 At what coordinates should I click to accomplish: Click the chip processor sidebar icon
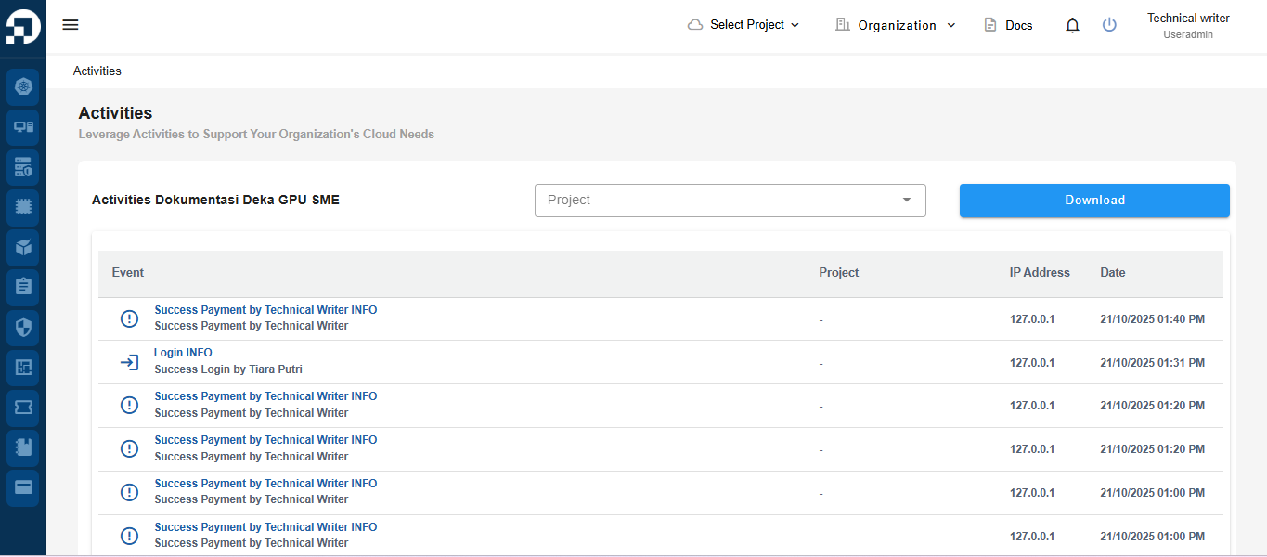tap(23, 207)
